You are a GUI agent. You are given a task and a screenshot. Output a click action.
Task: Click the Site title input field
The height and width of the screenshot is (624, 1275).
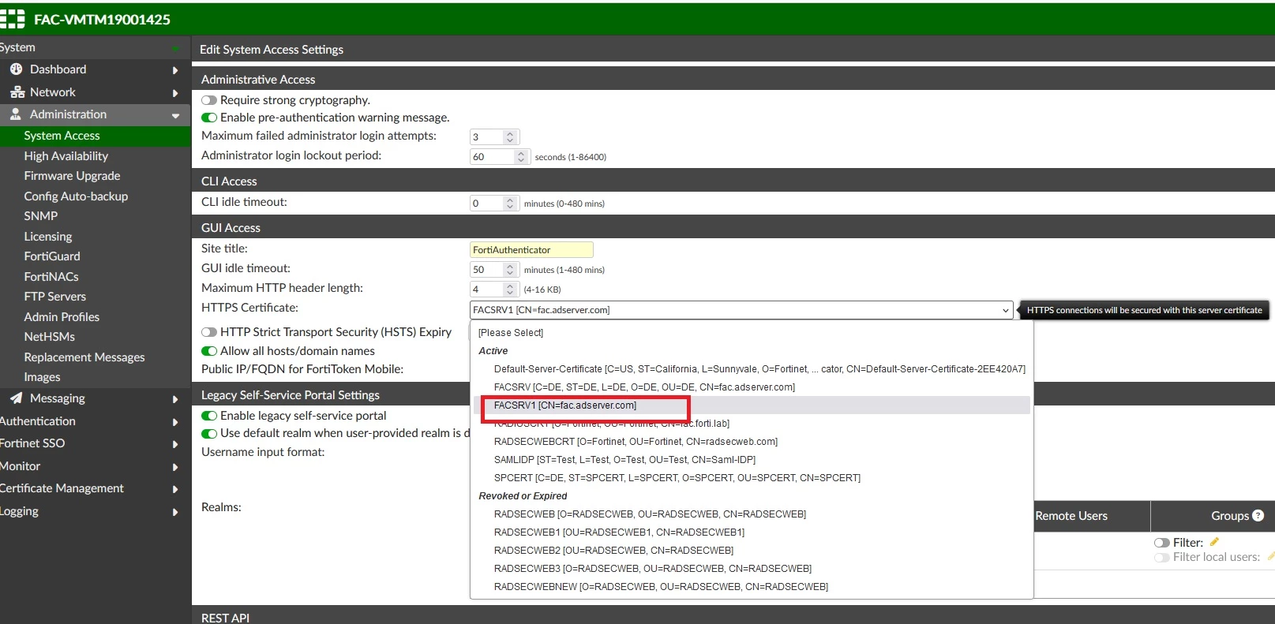tap(531, 250)
